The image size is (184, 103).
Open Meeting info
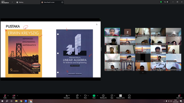pyautogui.click(x=103, y=96)
